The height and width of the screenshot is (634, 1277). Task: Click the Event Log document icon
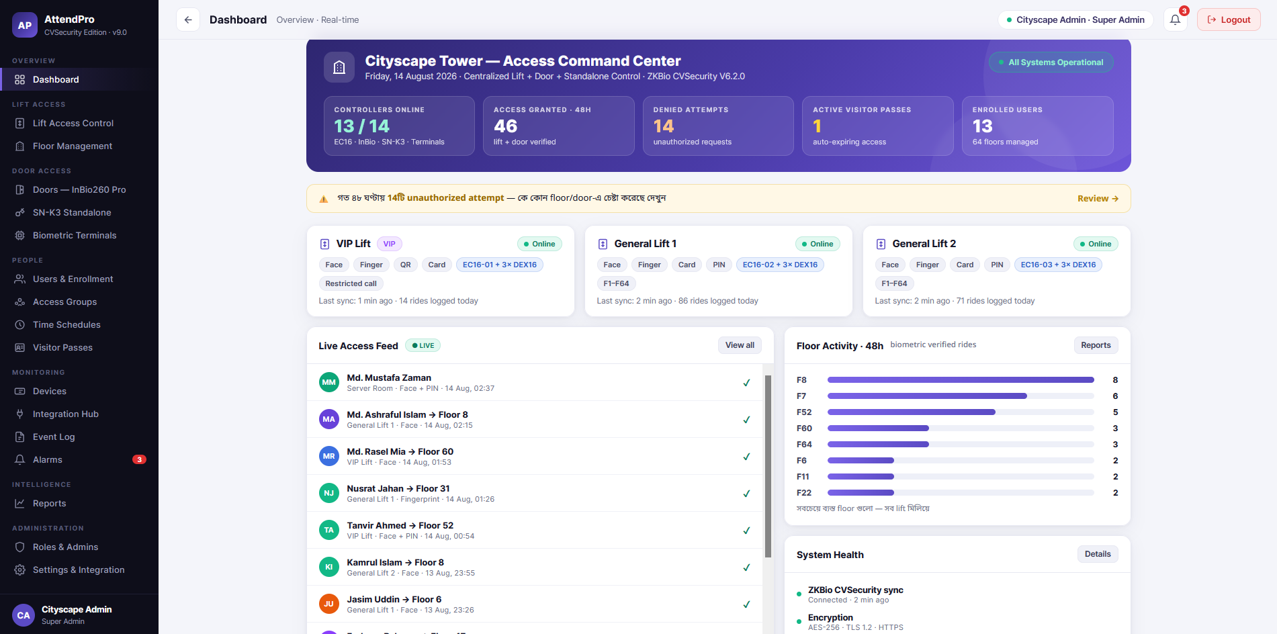pyautogui.click(x=20, y=437)
